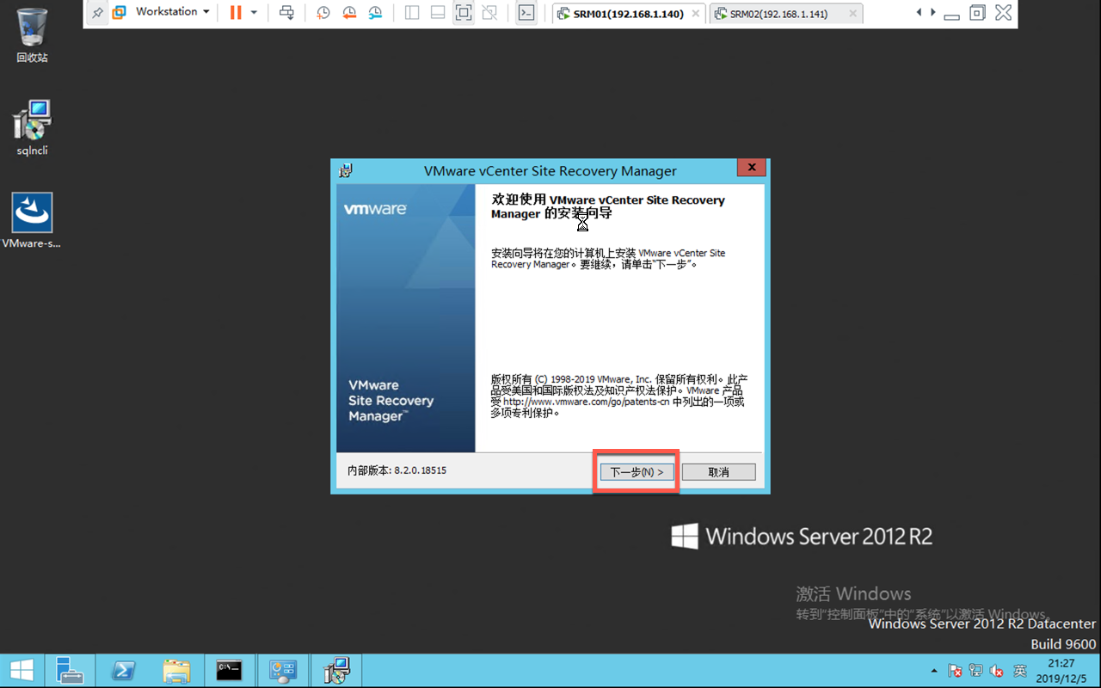
Task: Launch PowerShell from the taskbar
Action: (x=122, y=671)
